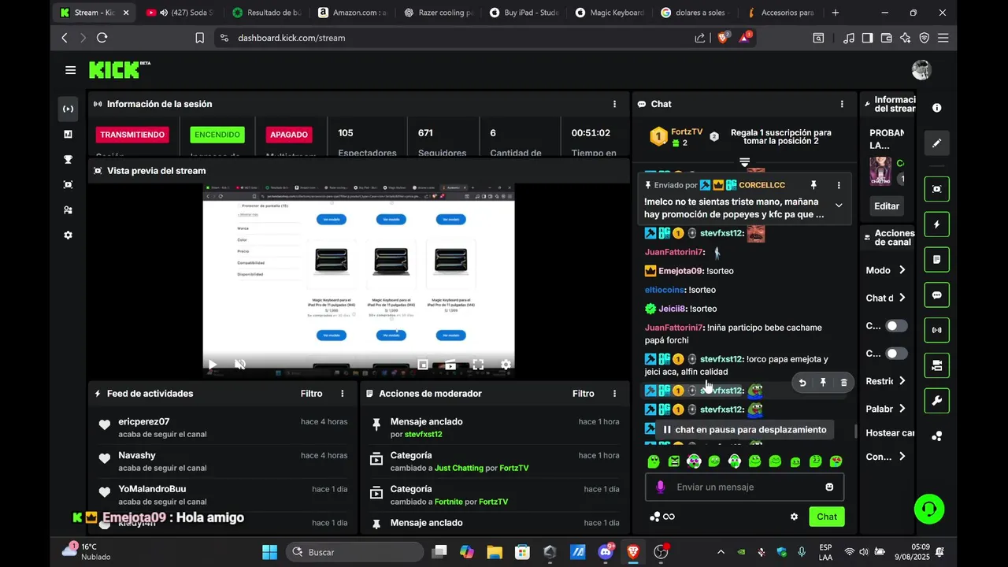
Task: Click the user profile avatar
Action: click(x=921, y=70)
